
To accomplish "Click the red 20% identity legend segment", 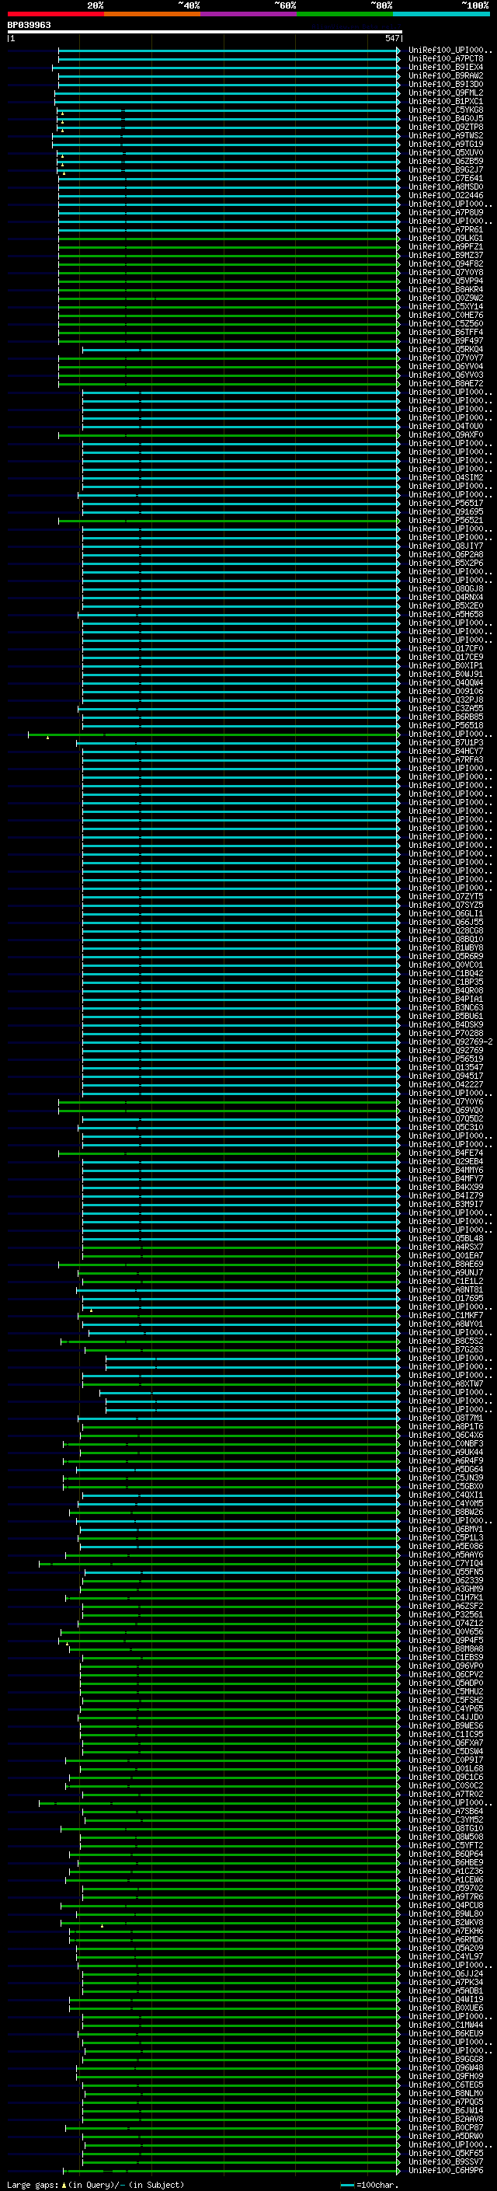I will pyautogui.click(x=55, y=14).
